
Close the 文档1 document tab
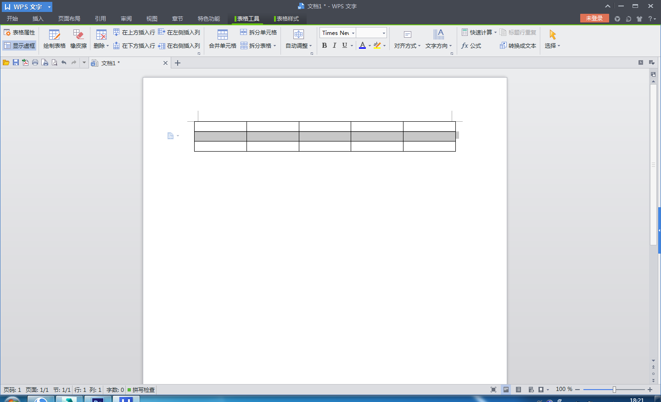pos(165,63)
